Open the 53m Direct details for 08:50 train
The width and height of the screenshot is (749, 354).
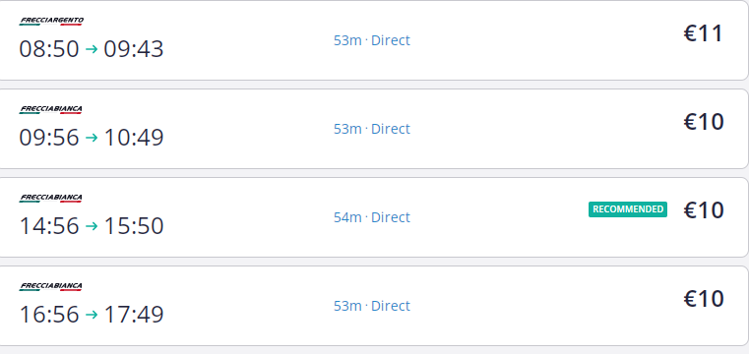coord(372,40)
